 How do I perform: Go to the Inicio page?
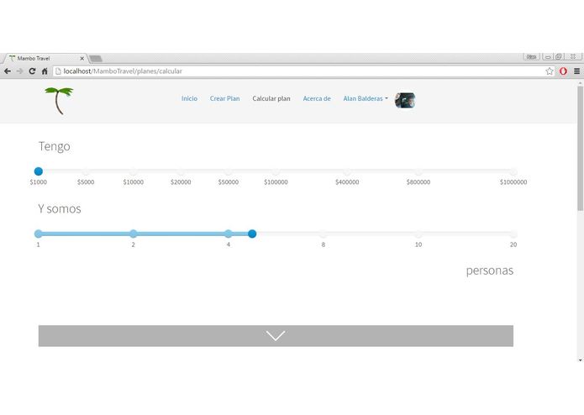pyautogui.click(x=189, y=98)
